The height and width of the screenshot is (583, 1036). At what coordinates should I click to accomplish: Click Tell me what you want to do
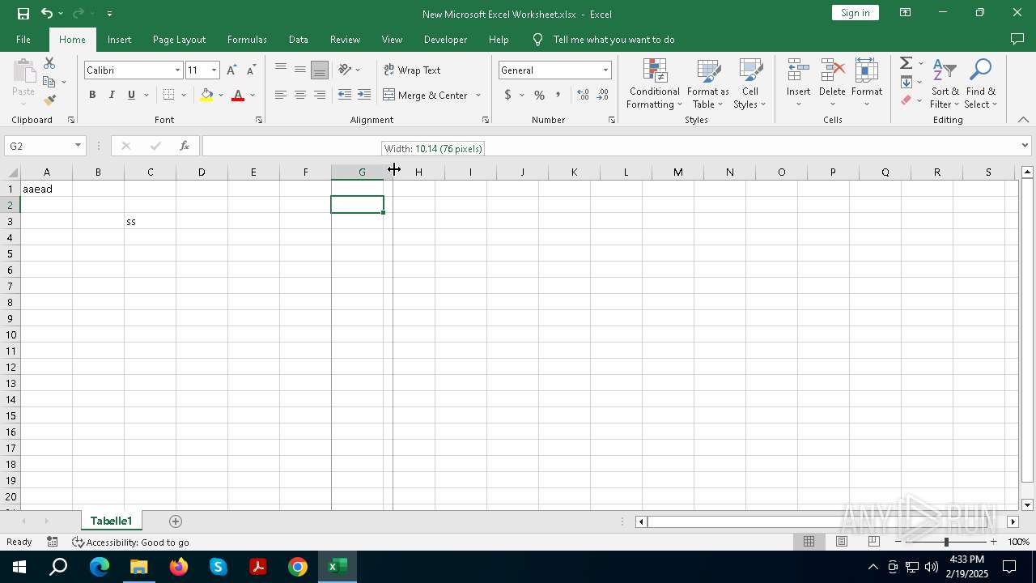pos(614,39)
